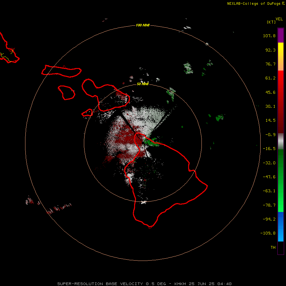Select the 76.7 scale value
This screenshot has height=286, width=286.
pos(270,64)
